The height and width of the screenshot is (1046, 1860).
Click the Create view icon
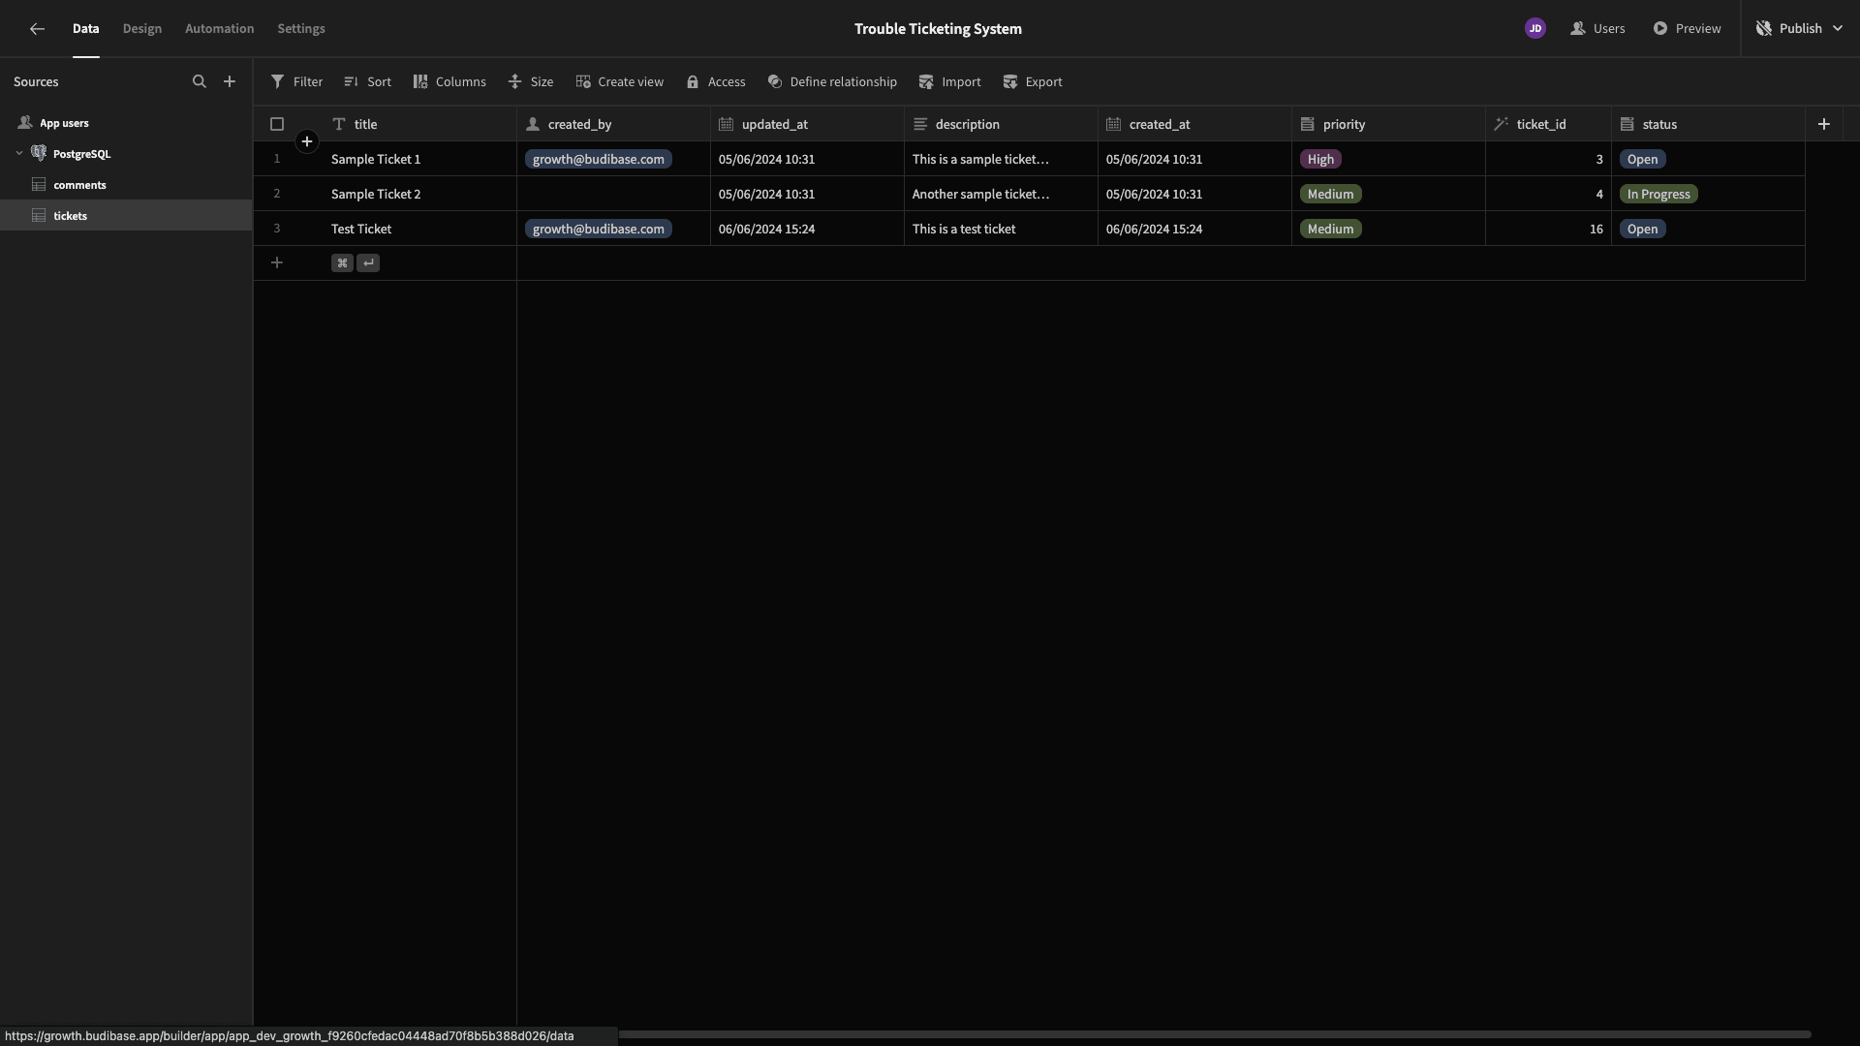pos(582,81)
